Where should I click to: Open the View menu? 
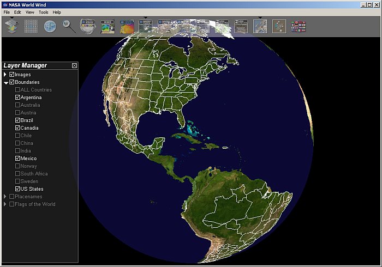tap(30, 12)
